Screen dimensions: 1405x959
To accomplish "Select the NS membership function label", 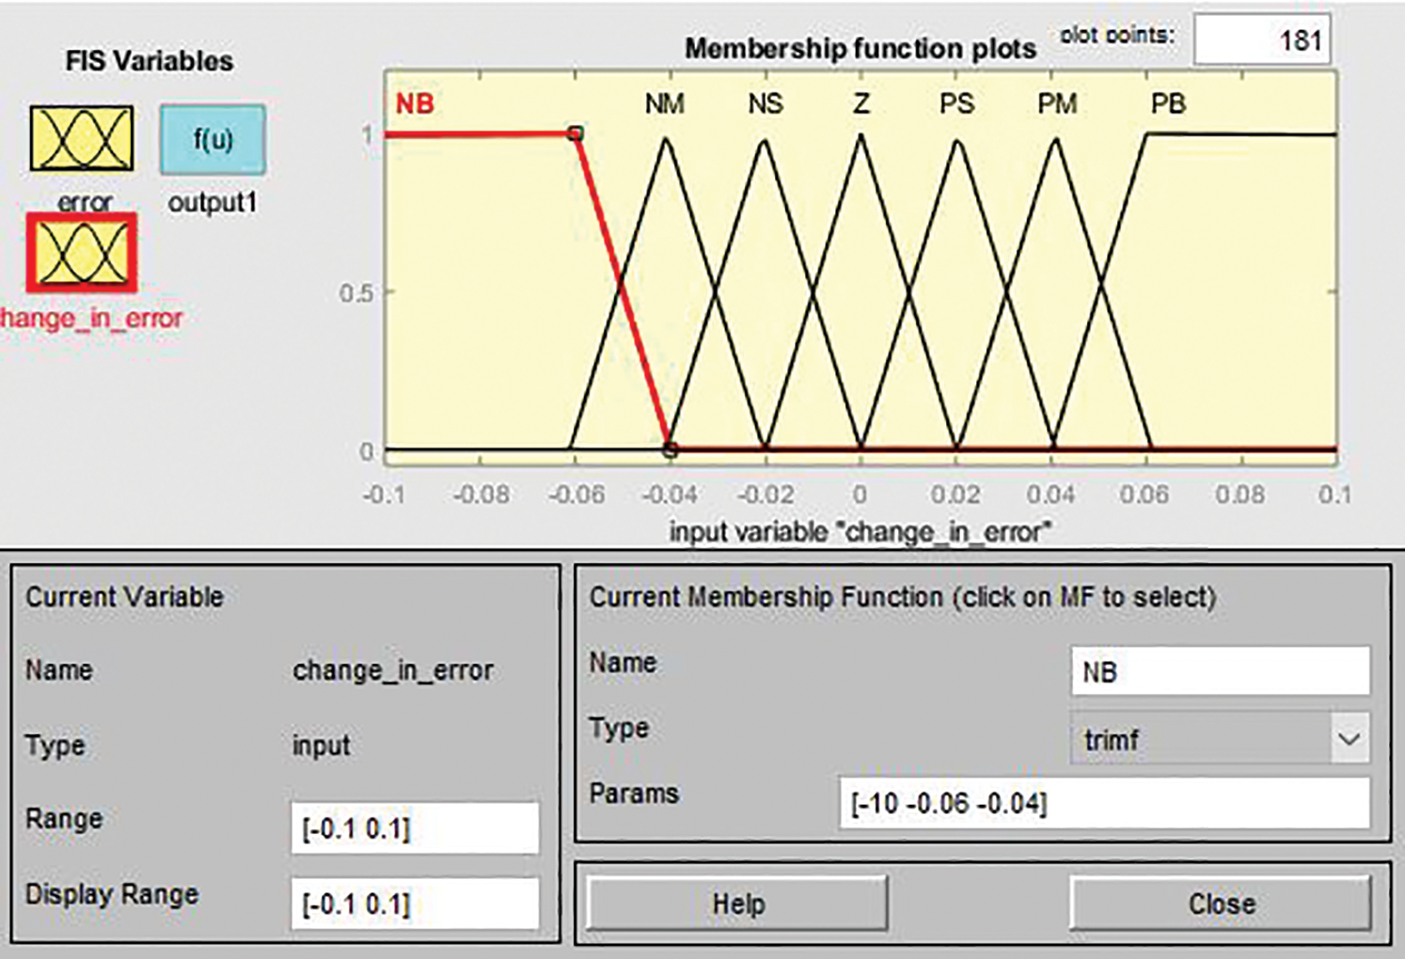I will (x=765, y=103).
